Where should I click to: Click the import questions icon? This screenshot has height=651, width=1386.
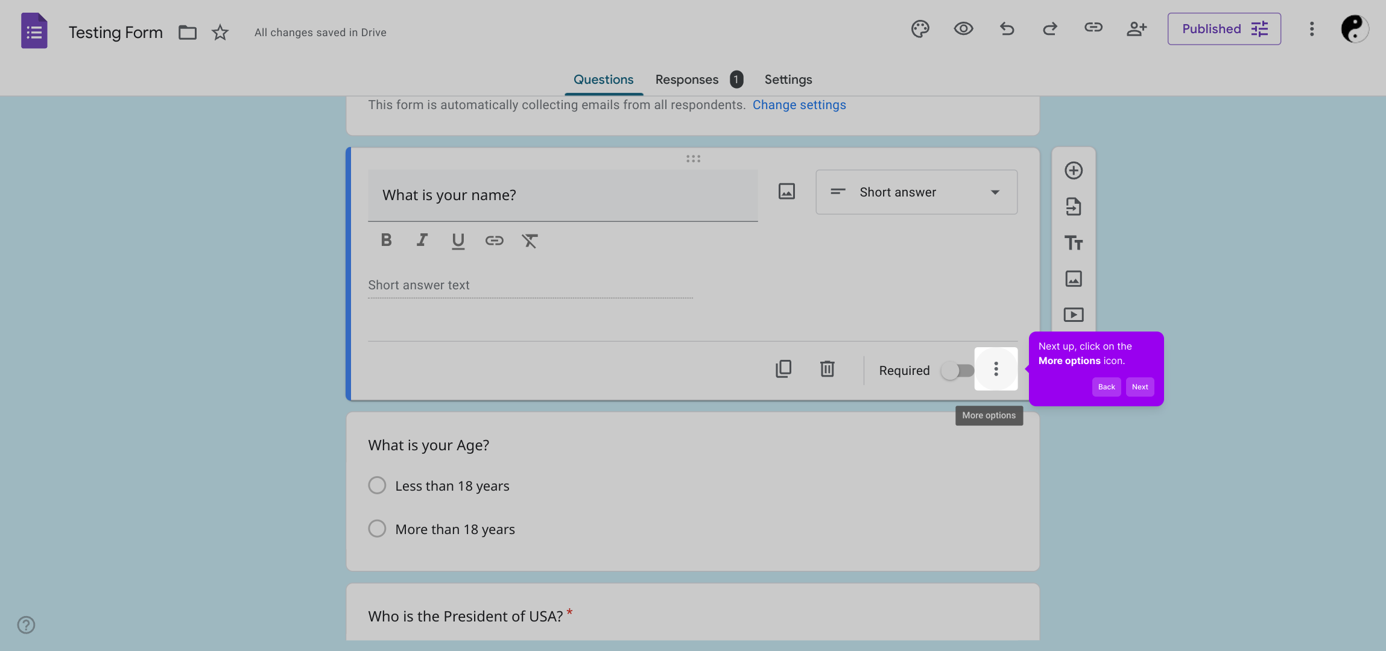[x=1073, y=207]
